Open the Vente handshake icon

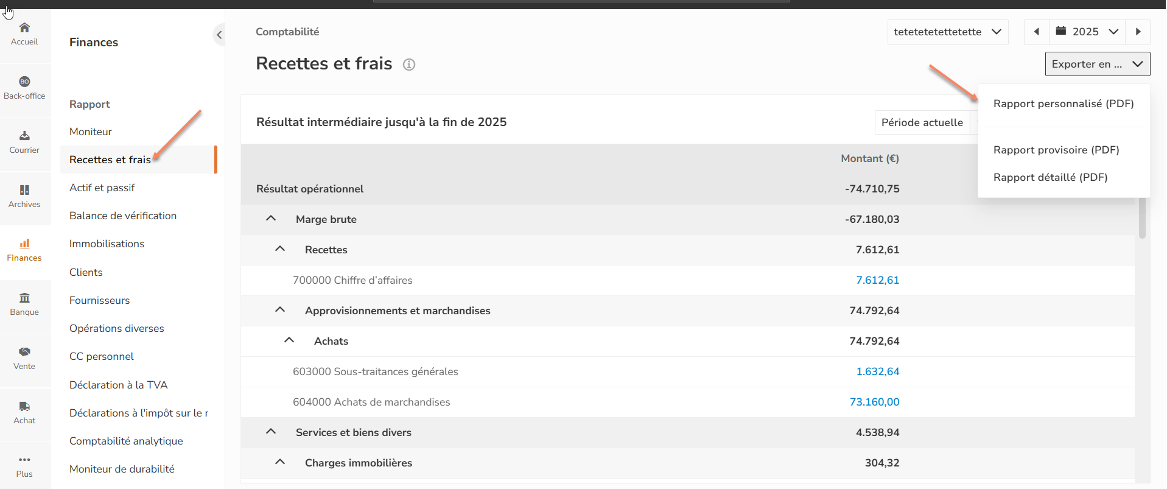[x=24, y=352]
